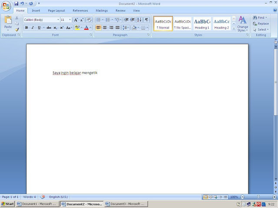Image resolution: width=278 pixels, height=208 pixels.
Task: Align text right
Action: pos(111,28)
